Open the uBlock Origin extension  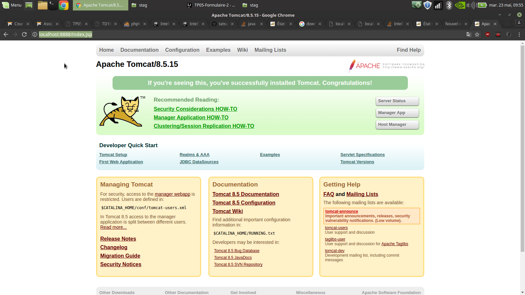(x=488, y=34)
